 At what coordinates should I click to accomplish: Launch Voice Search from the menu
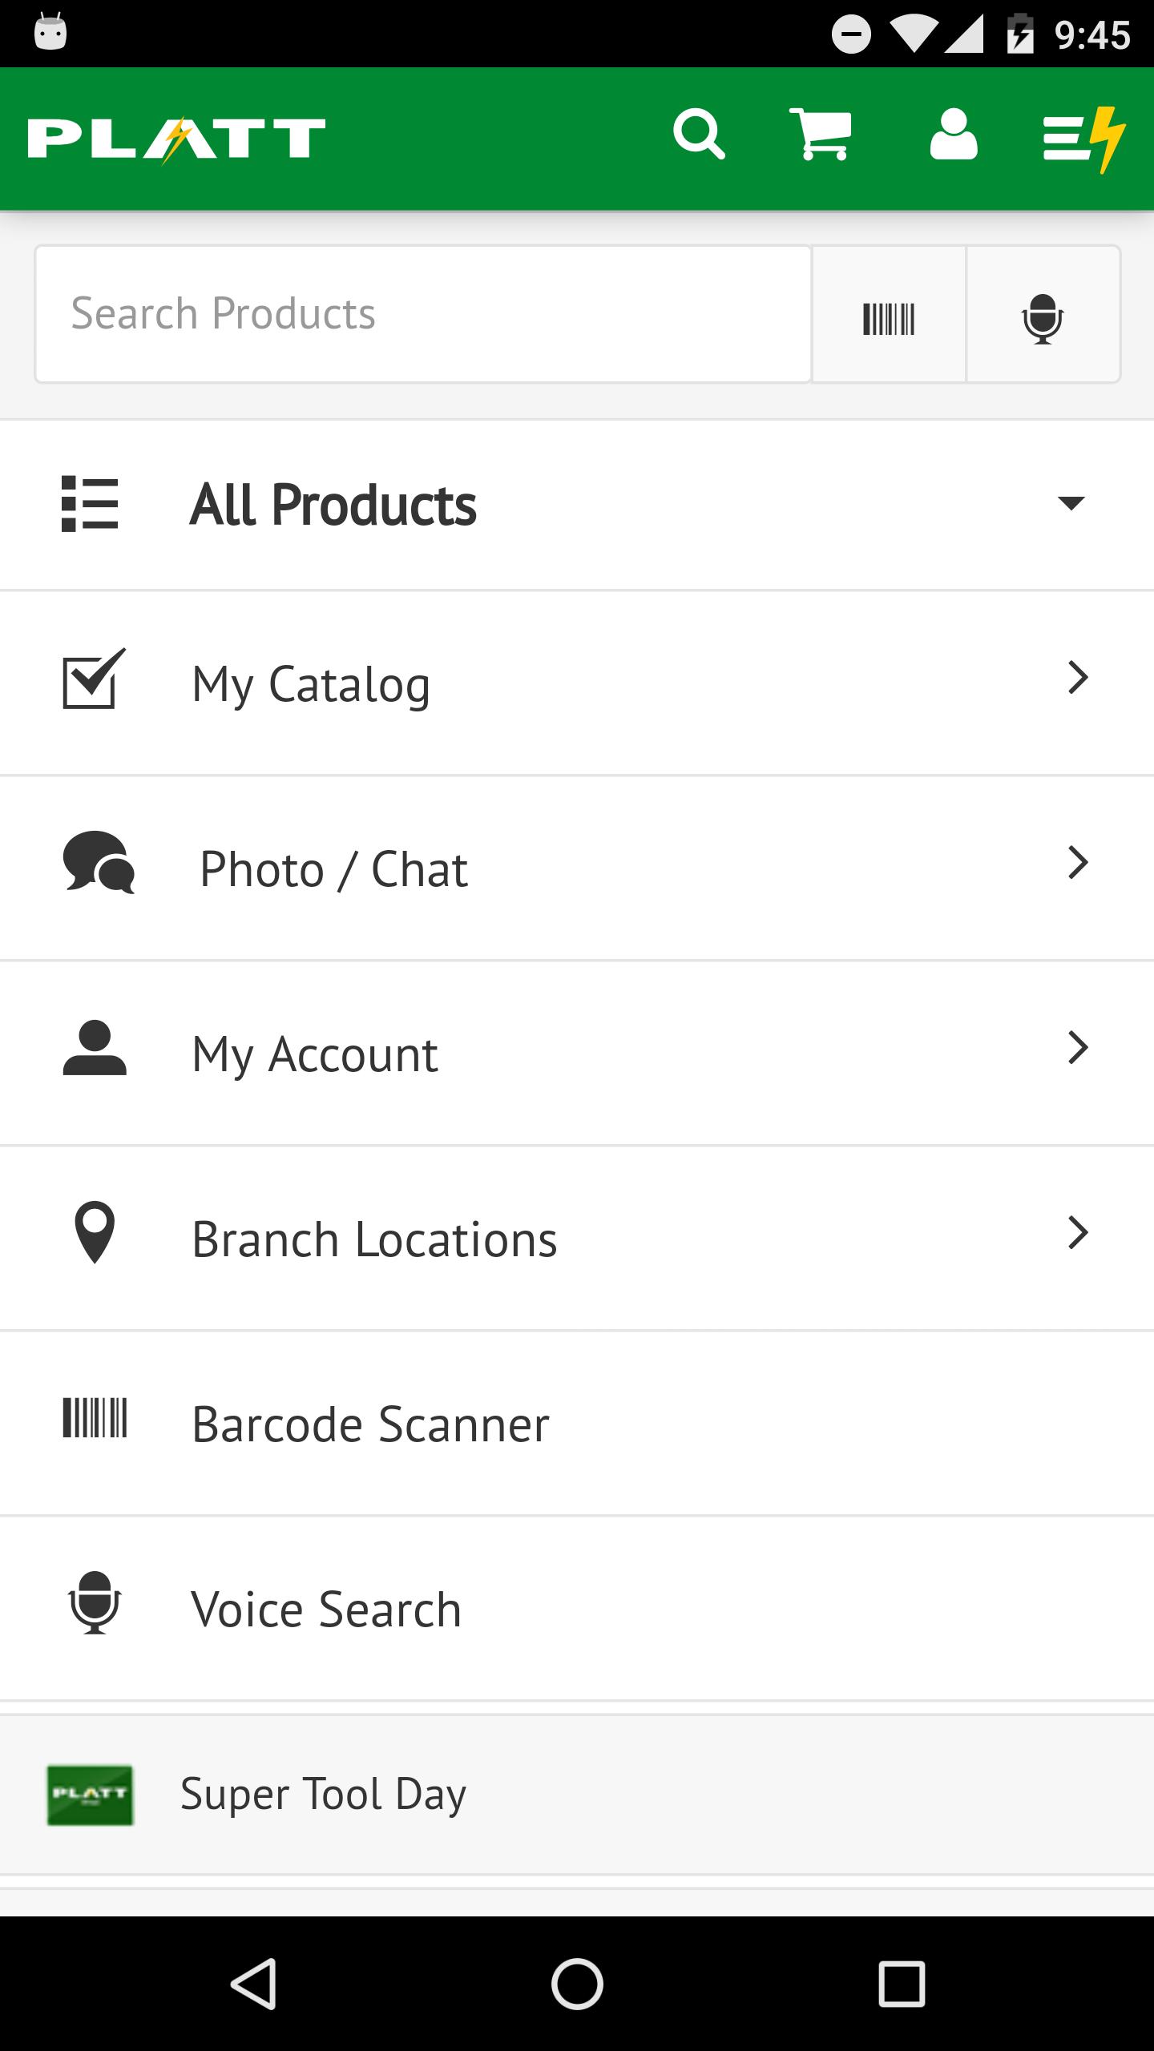click(x=326, y=1609)
